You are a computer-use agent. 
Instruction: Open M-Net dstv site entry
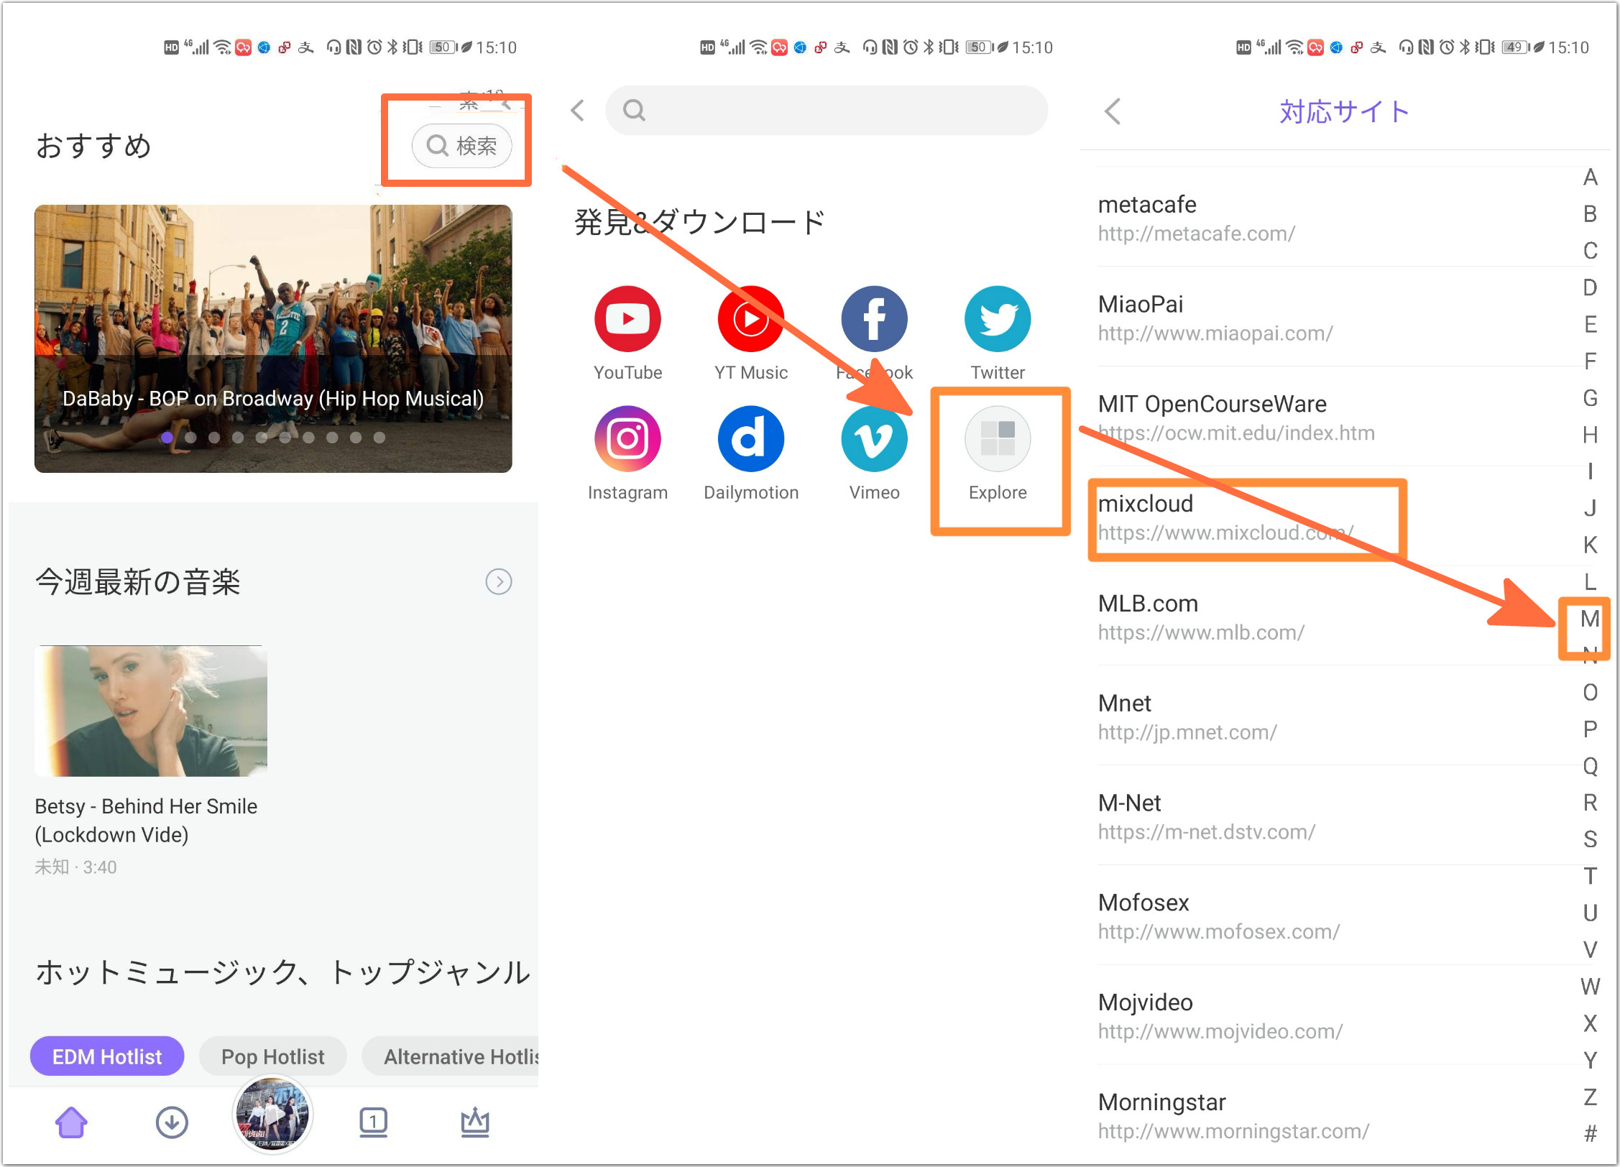point(1337,816)
